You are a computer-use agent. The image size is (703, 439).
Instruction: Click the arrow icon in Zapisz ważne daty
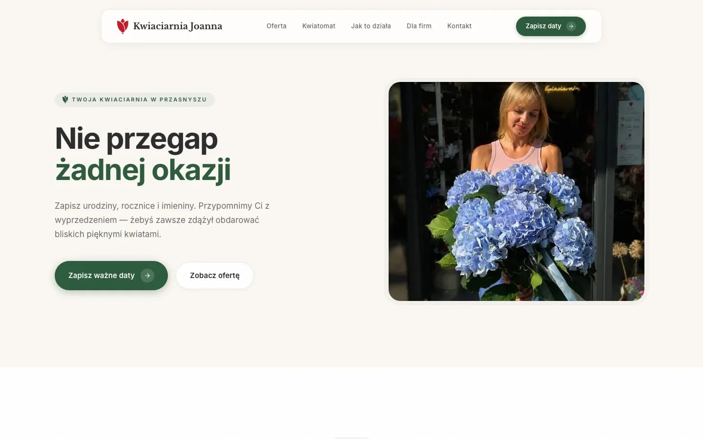(x=147, y=276)
